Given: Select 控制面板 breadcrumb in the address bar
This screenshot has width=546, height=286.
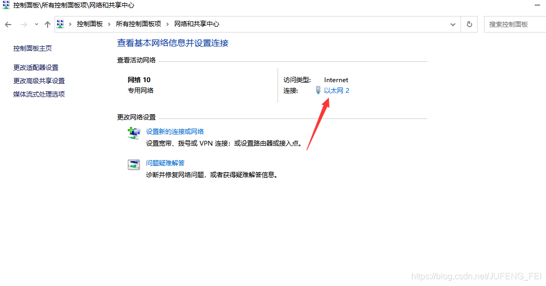Looking at the screenshot, I should pyautogui.click(x=89, y=24).
